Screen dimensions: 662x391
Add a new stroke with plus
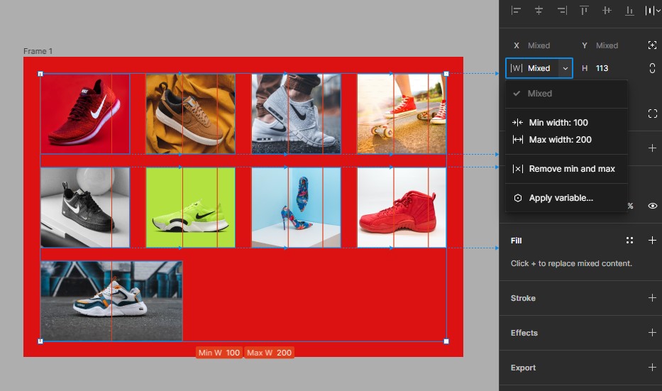tap(652, 298)
